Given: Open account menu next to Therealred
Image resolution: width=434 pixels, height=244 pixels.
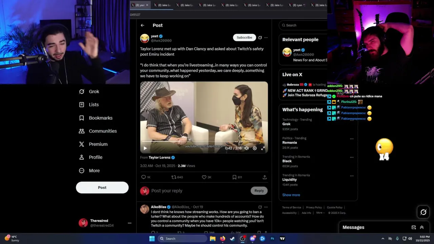Looking at the screenshot, I should click(x=130, y=223).
